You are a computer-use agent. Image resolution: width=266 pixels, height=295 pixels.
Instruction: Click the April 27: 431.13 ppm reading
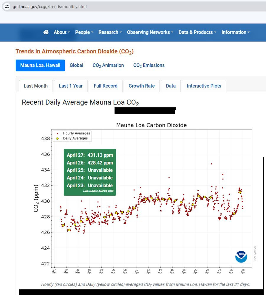90,155
